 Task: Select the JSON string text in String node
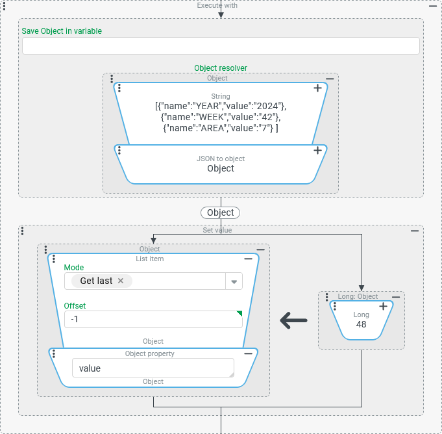coord(221,117)
